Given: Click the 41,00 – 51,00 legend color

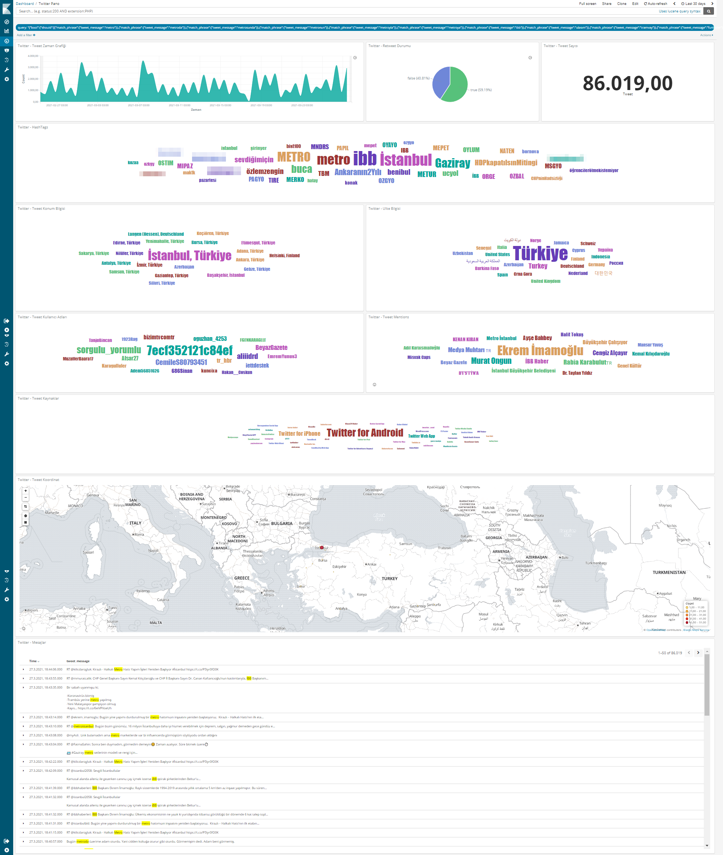Looking at the screenshot, I should point(687,623).
